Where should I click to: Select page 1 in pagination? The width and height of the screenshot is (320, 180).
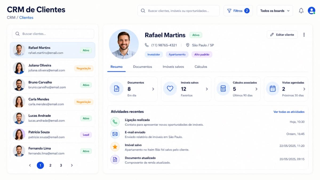point(40,165)
